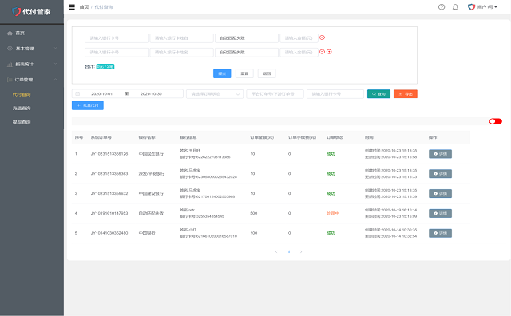
Task: Collapse the sidebar with the hamburger icon
Action: (x=72, y=7)
